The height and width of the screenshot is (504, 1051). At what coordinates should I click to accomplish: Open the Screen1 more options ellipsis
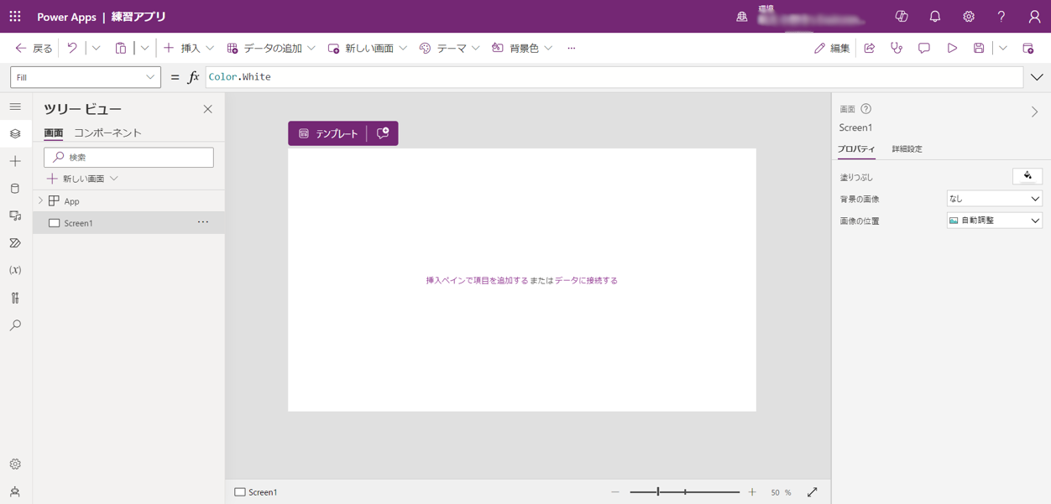click(203, 222)
